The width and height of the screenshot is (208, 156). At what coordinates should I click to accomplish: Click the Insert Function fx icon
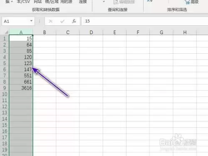[74, 21]
